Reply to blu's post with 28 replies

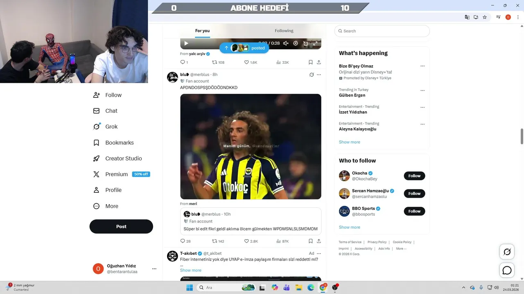(x=185, y=241)
